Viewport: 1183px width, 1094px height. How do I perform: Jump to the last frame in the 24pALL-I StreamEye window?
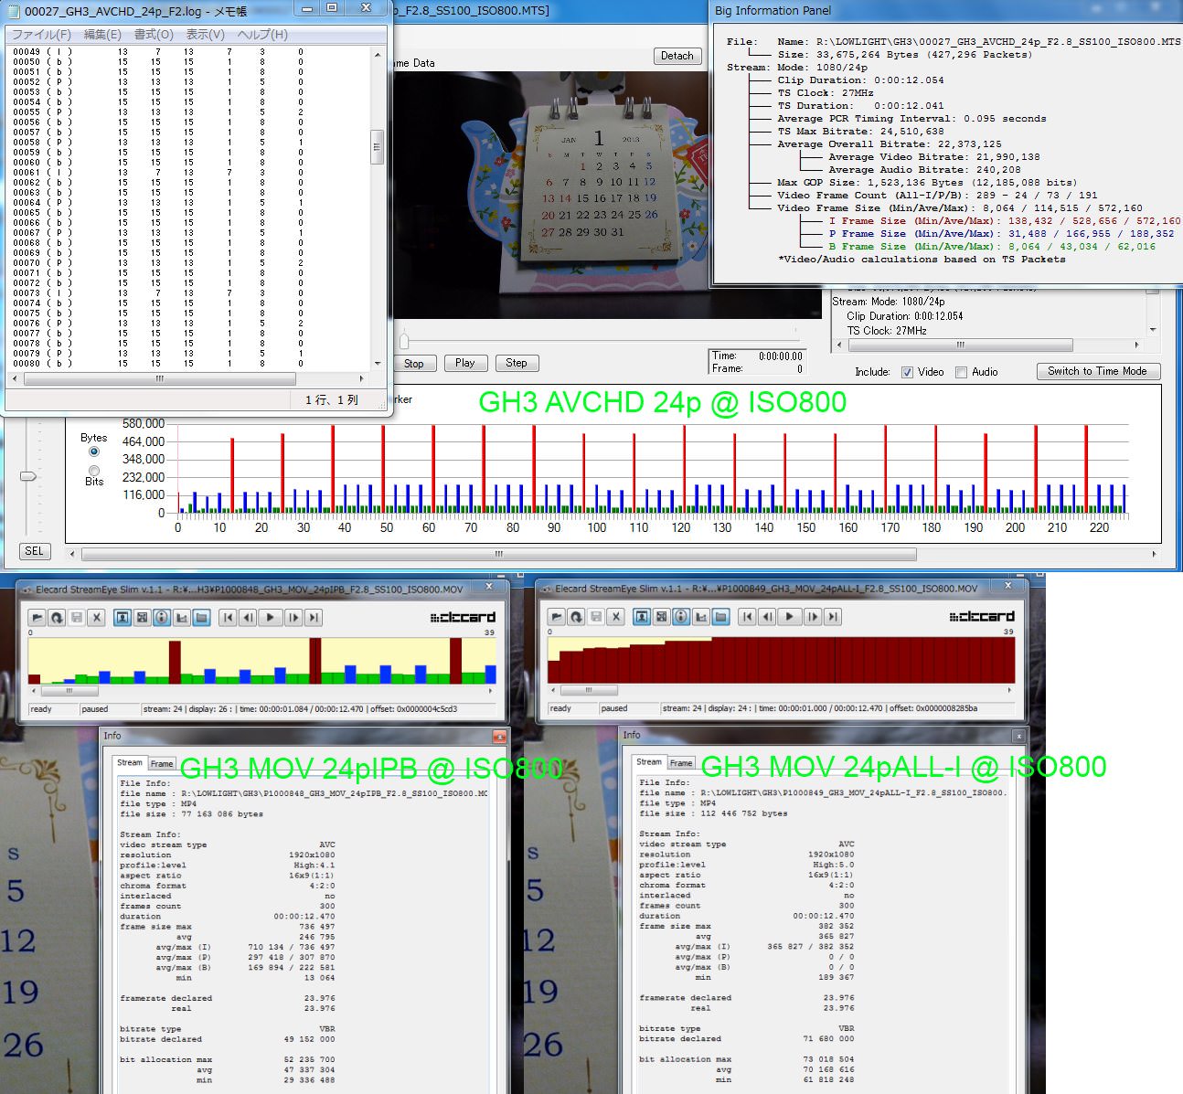pos(833,617)
